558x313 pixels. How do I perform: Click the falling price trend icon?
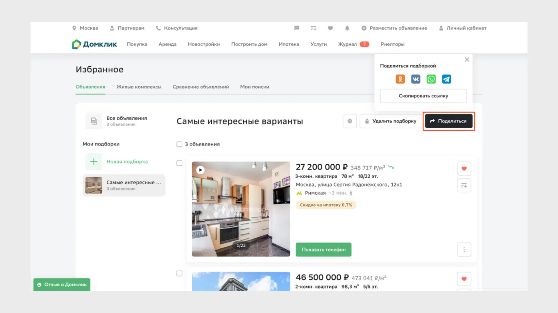(x=391, y=167)
